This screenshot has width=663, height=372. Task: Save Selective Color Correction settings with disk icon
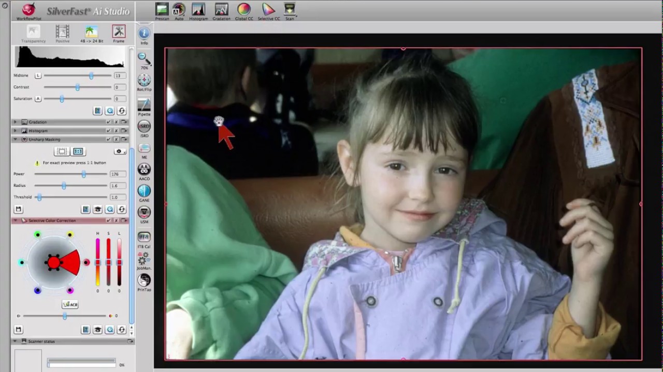(18, 330)
